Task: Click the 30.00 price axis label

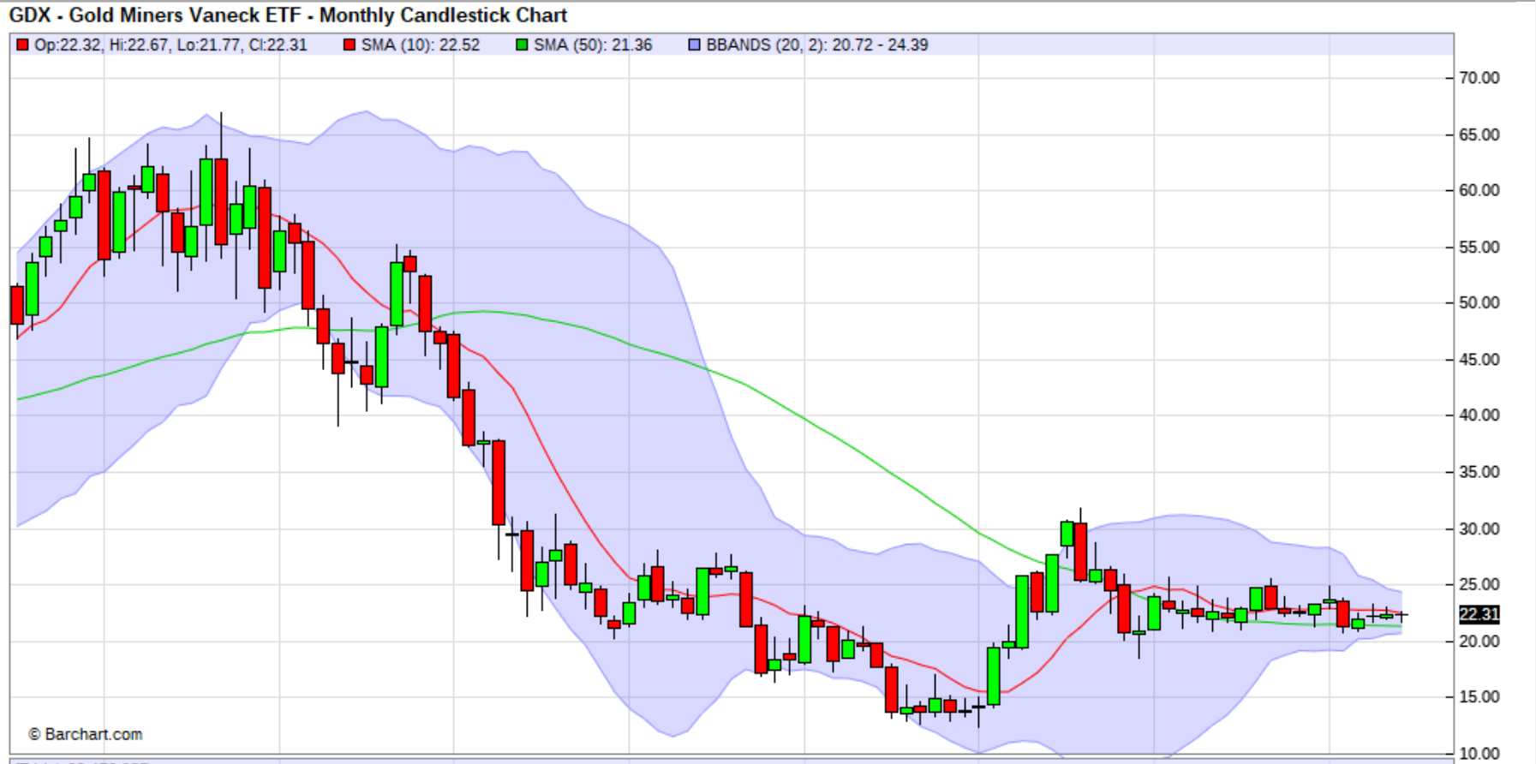Action: tap(1479, 528)
